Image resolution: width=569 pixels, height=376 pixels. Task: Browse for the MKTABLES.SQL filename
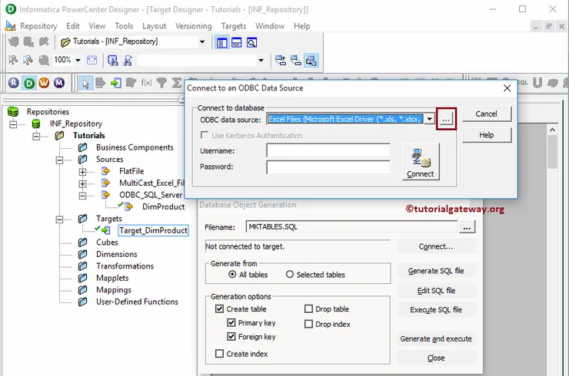tap(467, 227)
